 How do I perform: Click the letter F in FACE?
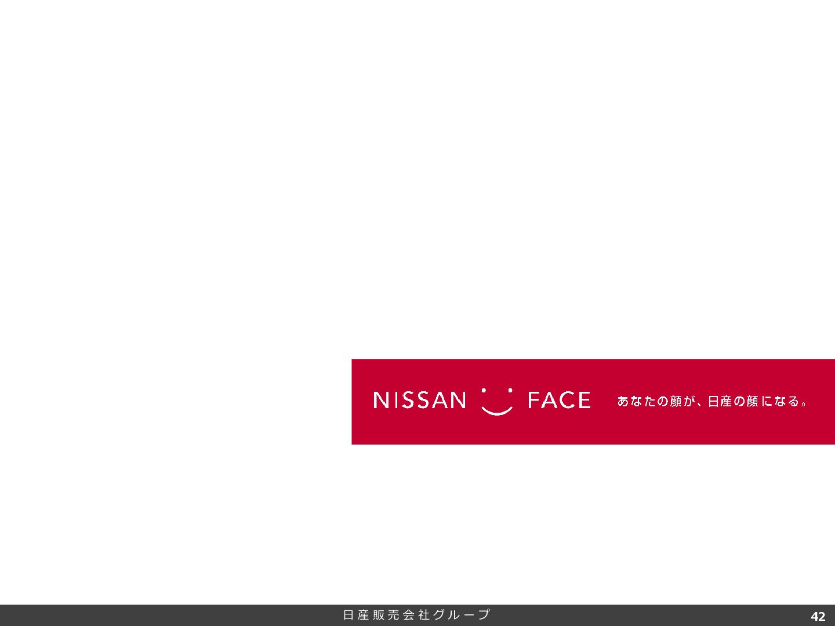pos(533,400)
